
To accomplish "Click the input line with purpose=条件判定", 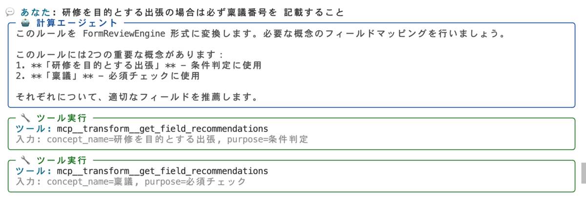I will (x=162, y=140).
